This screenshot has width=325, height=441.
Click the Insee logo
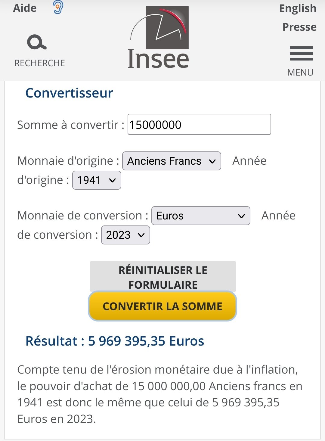pos(159,38)
